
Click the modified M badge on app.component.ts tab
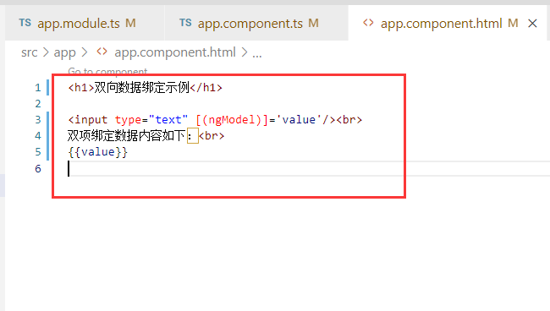[314, 23]
